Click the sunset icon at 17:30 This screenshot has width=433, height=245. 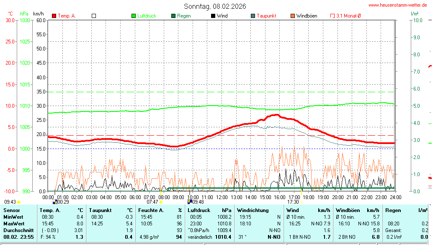(x=302, y=202)
